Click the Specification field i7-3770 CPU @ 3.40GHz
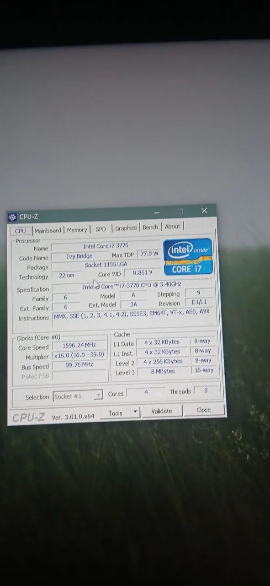 (x=132, y=286)
